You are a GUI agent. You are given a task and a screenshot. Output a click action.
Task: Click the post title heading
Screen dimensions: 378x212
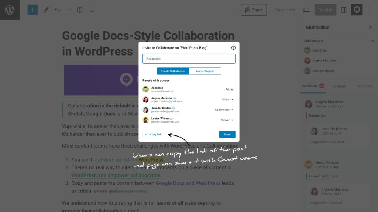coord(148,43)
